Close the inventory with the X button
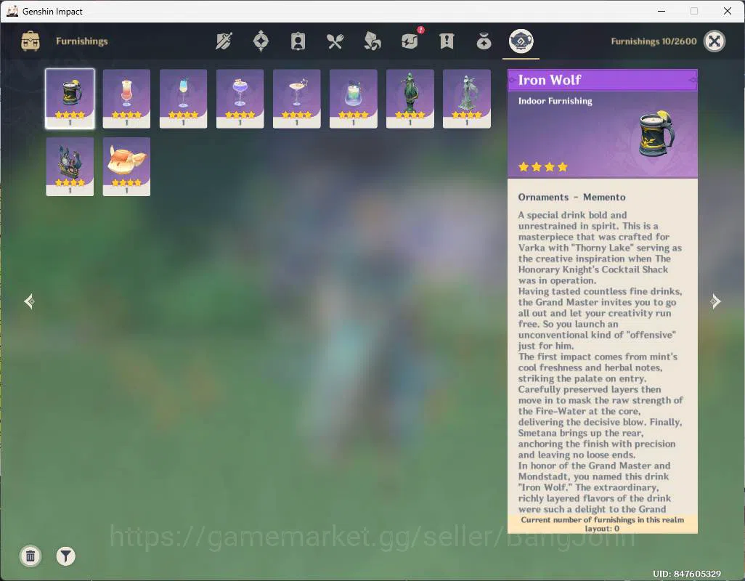745x581 pixels. click(x=714, y=41)
